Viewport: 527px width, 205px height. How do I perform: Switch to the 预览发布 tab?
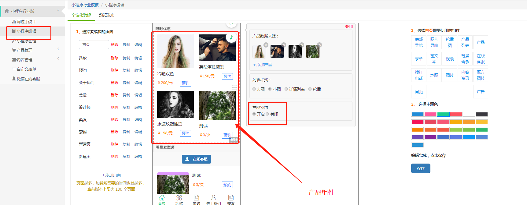pyautogui.click(x=107, y=15)
